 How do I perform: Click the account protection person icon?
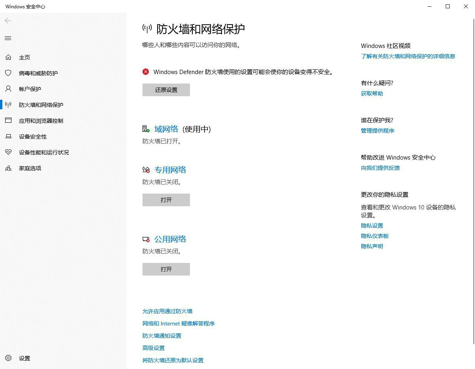[x=8, y=89]
